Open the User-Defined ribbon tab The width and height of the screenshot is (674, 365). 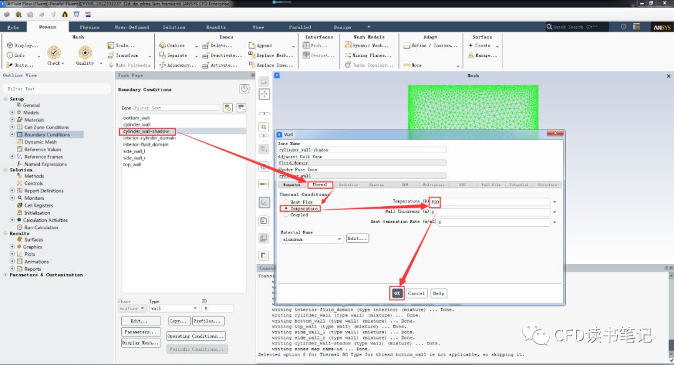(132, 27)
